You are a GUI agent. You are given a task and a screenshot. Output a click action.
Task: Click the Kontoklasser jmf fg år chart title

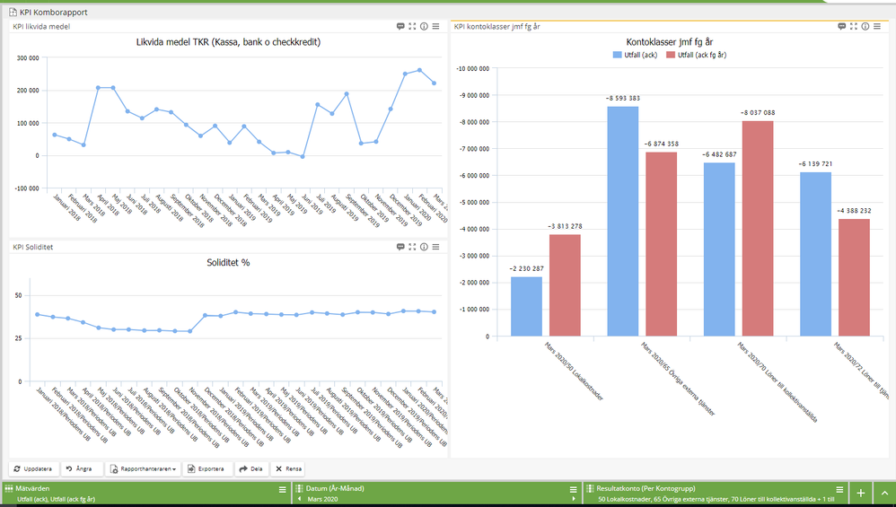coord(669,41)
